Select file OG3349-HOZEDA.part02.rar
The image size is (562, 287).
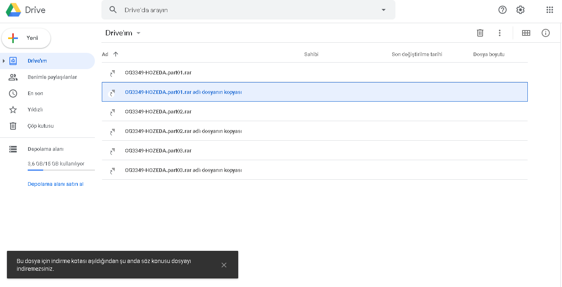click(315, 111)
